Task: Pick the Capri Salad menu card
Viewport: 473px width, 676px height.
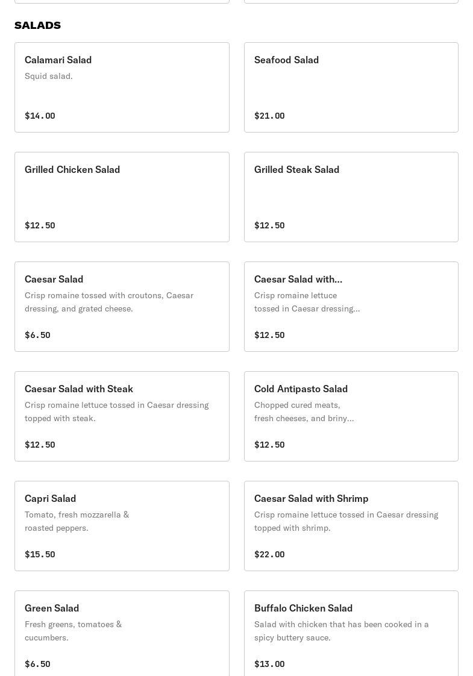Action: click(x=122, y=526)
